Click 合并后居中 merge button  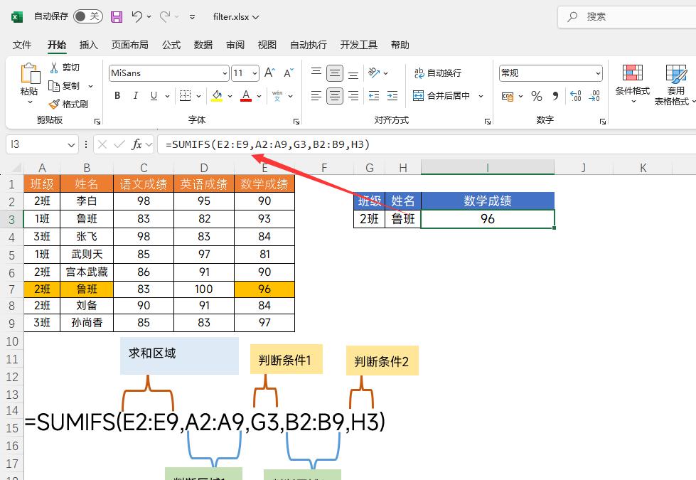(x=441, y=95)
